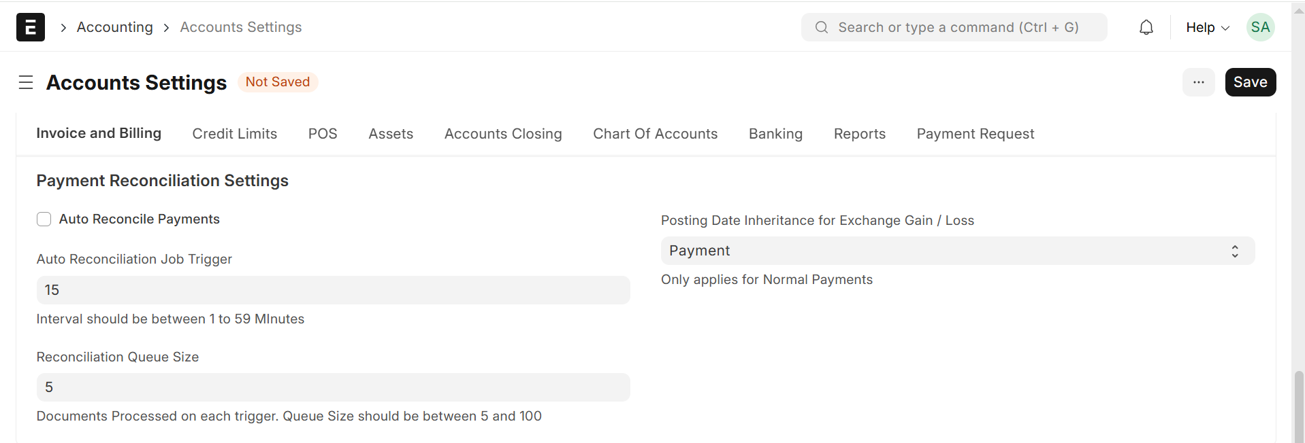
Task: Navigate to Accounting breadcrumb link
Action: point(115,27)
